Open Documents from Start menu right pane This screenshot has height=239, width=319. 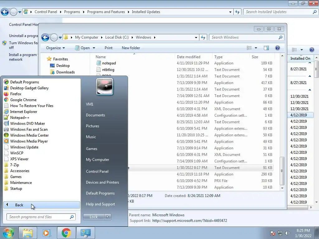pyautogui.click(x=95, y=115)
